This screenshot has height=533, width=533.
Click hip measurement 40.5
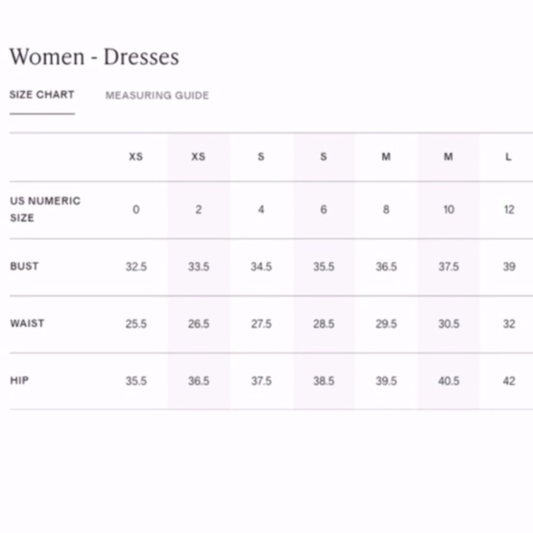click(449, 381)
